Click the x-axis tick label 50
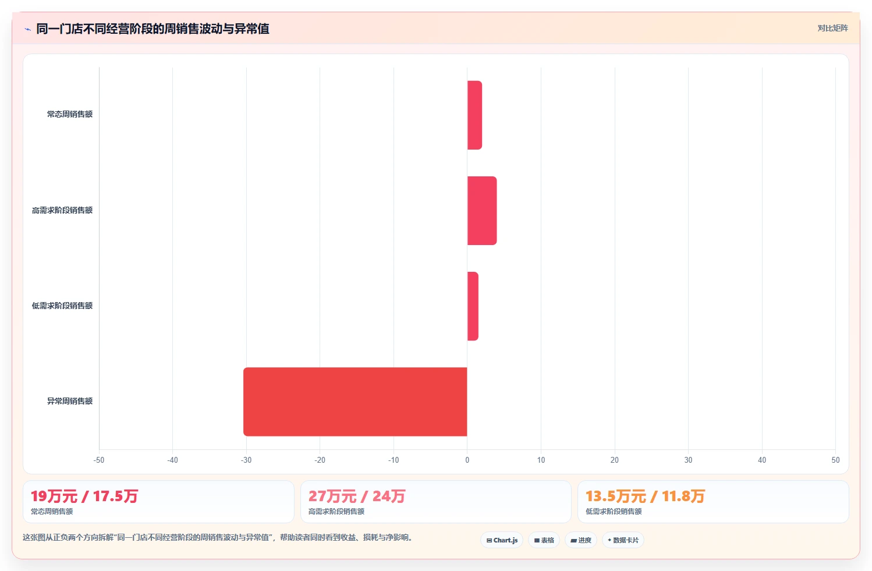Screen dimensions: 872x571 (835, 460)
